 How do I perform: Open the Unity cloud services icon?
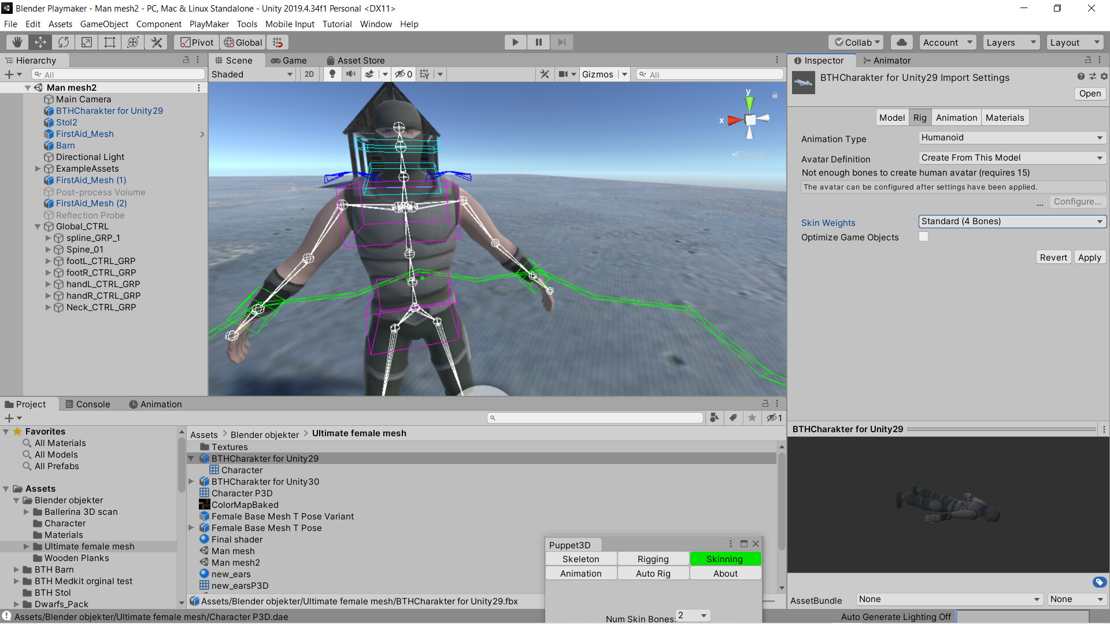(x=901, y=42)
